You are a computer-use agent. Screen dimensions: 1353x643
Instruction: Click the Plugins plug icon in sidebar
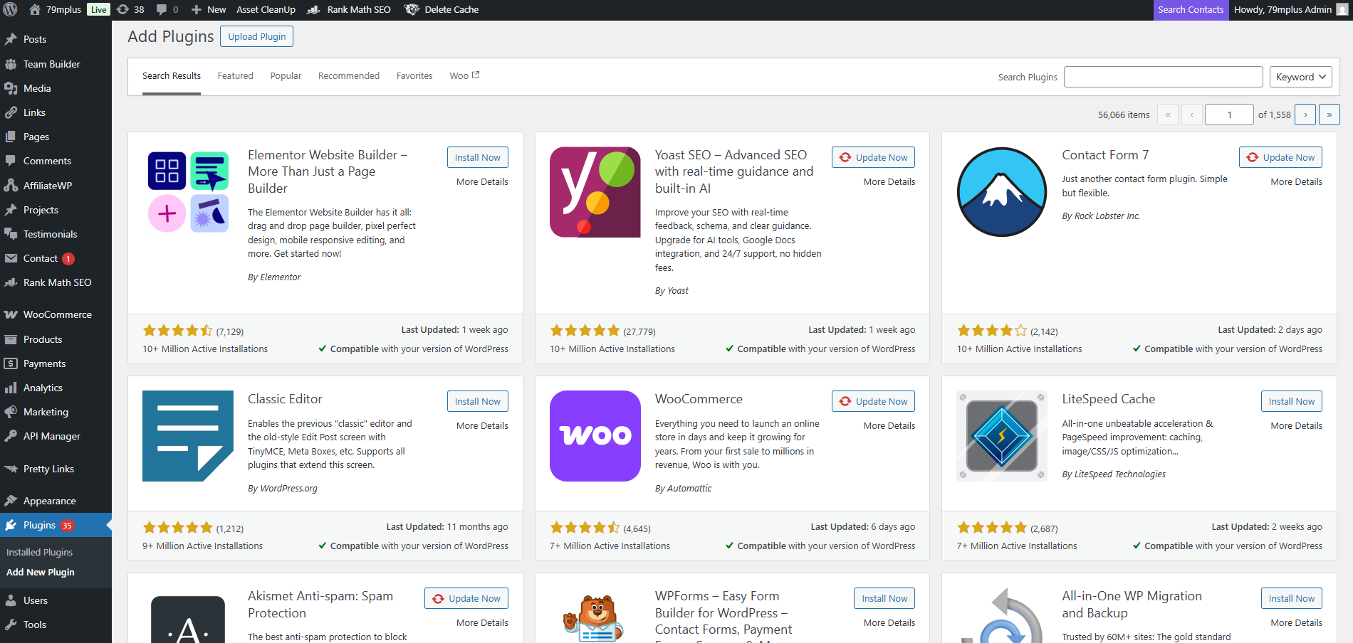pyautogui.click(x=11, y=525)
